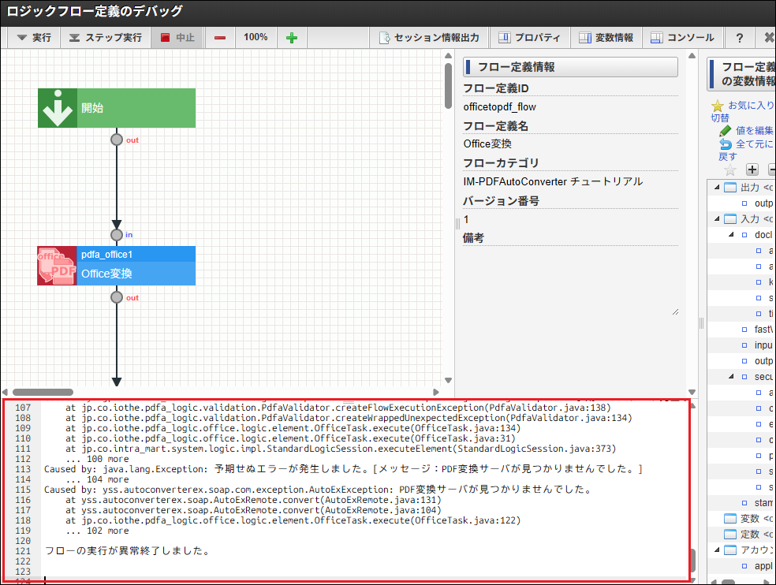Click canvas scroll-up arrow

(x=449, y=55)
